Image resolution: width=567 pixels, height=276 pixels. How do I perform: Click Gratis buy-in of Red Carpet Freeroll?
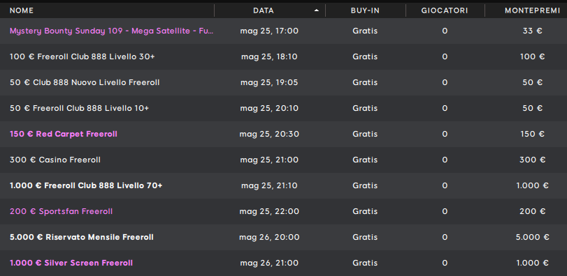pyautogui.click(x=365, y=134)
